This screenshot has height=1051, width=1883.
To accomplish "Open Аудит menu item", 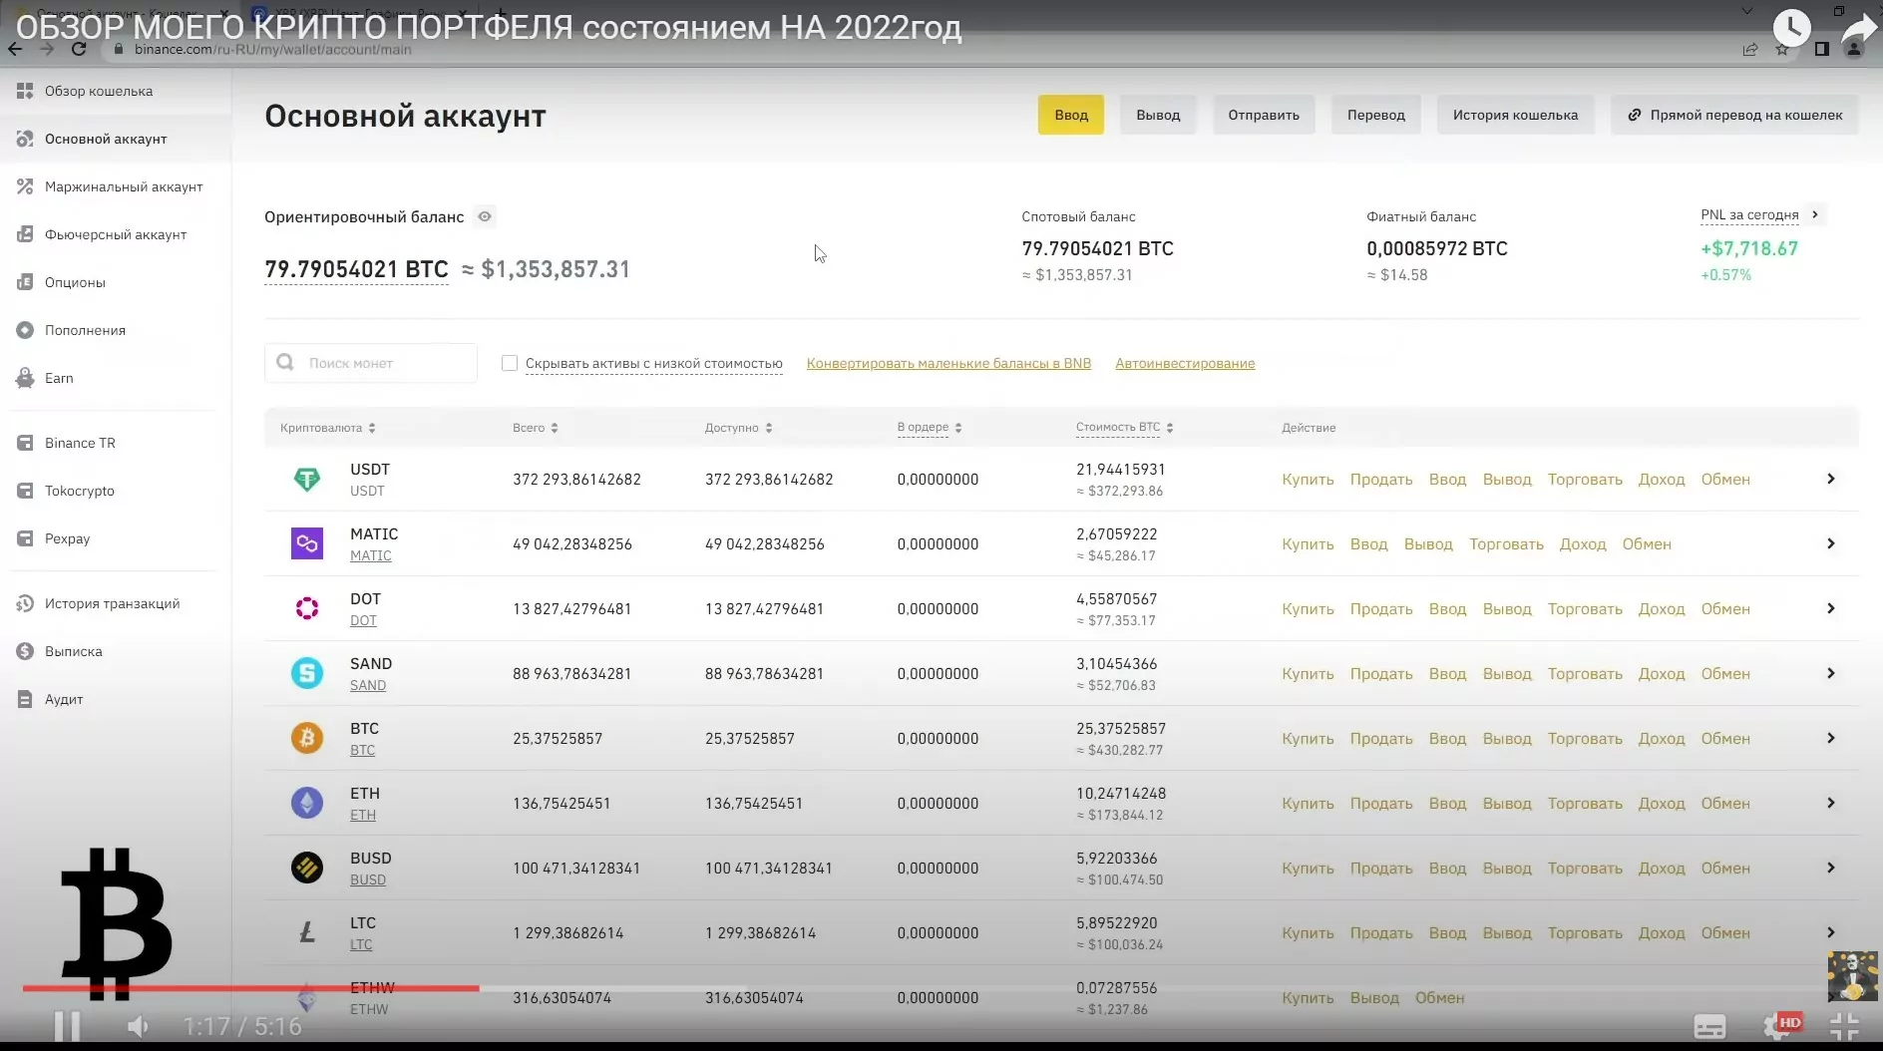I will [64, 699].
